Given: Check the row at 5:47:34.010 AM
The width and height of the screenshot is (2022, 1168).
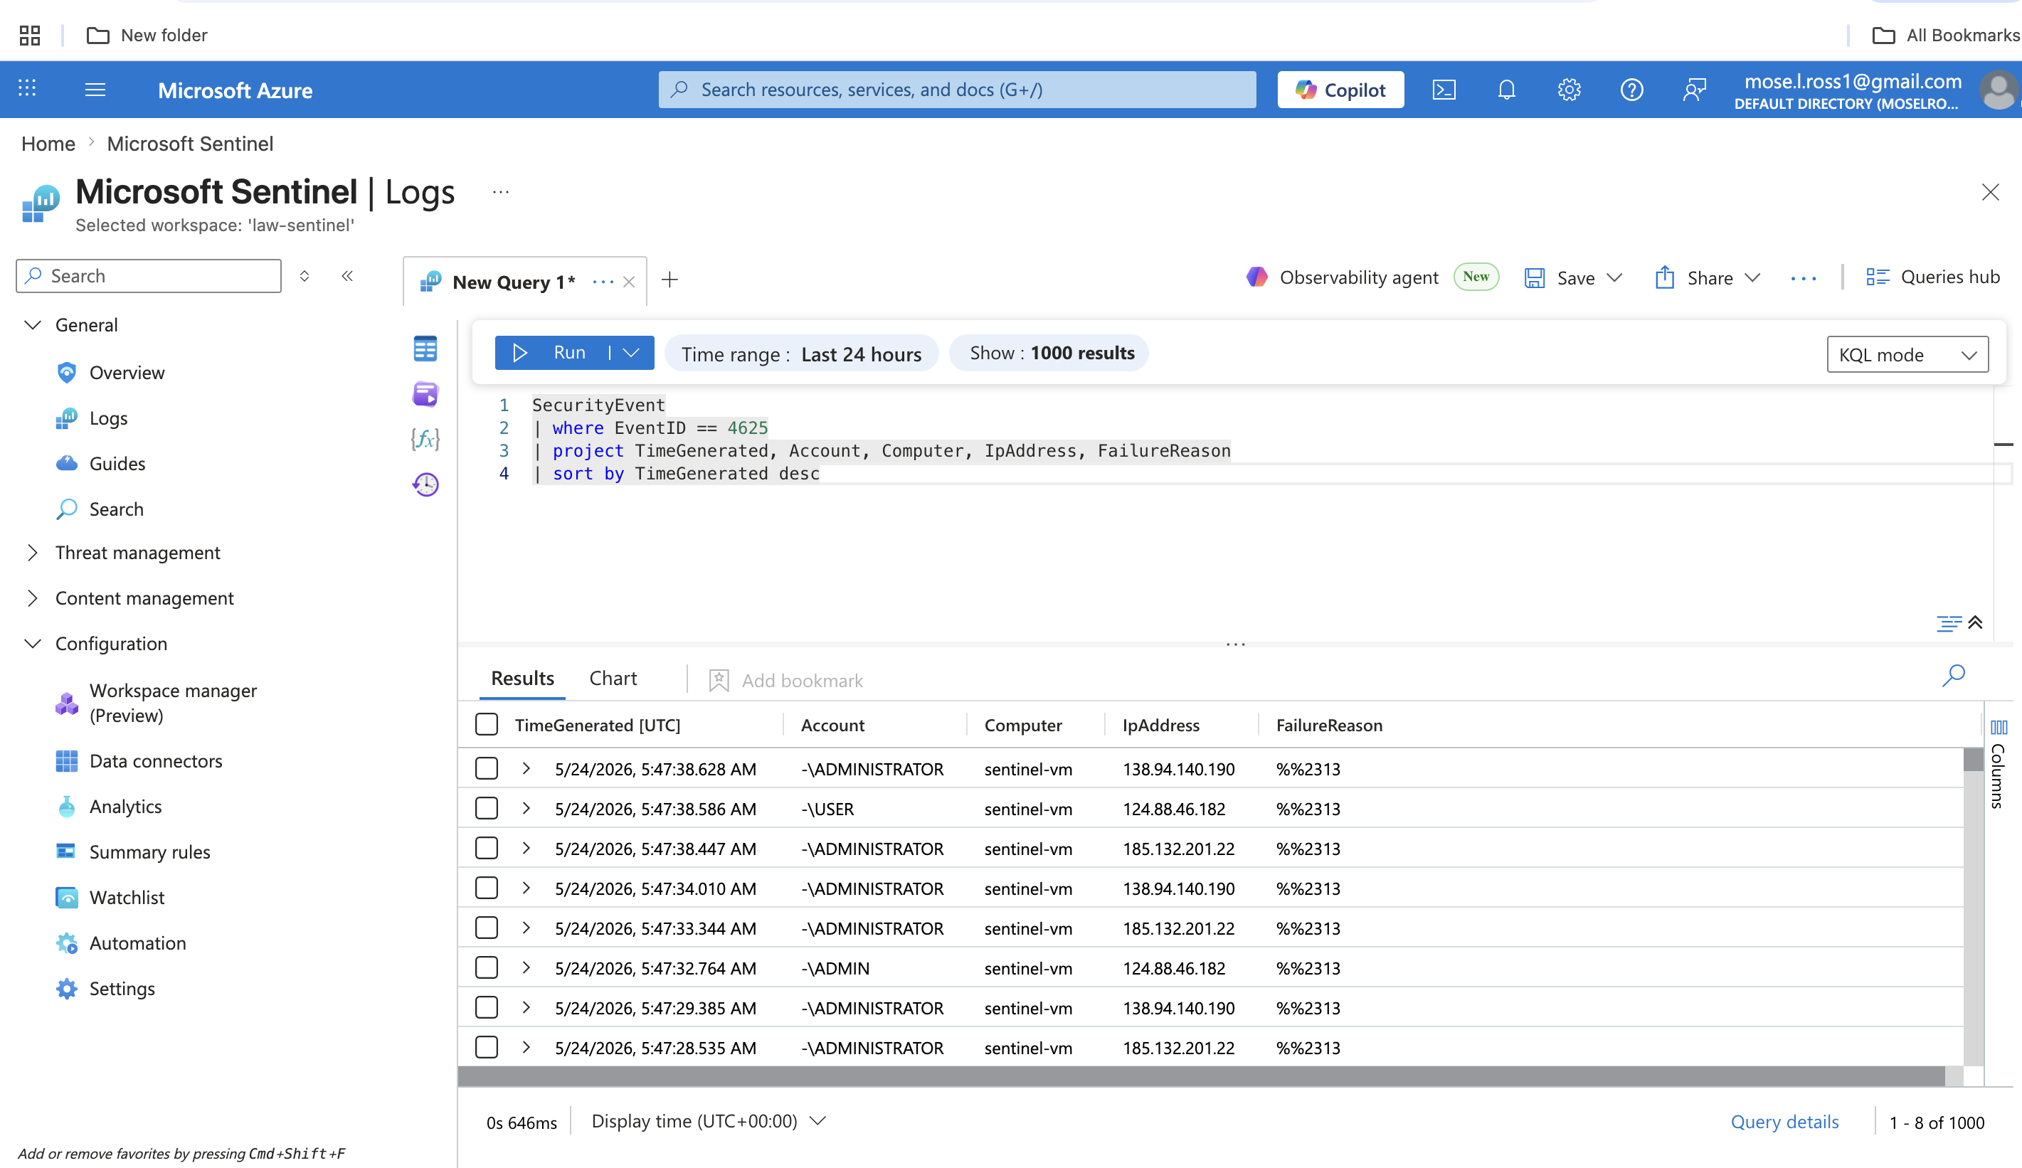Looking at the screenshot, I should point(486,888).
